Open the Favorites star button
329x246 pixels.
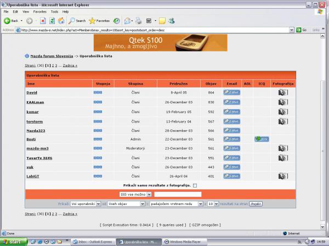coord(99,21)
